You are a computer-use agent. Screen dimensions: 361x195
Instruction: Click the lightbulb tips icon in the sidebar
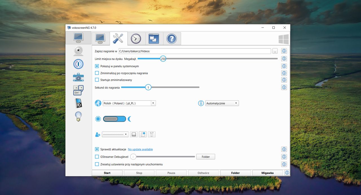point(78,116)
